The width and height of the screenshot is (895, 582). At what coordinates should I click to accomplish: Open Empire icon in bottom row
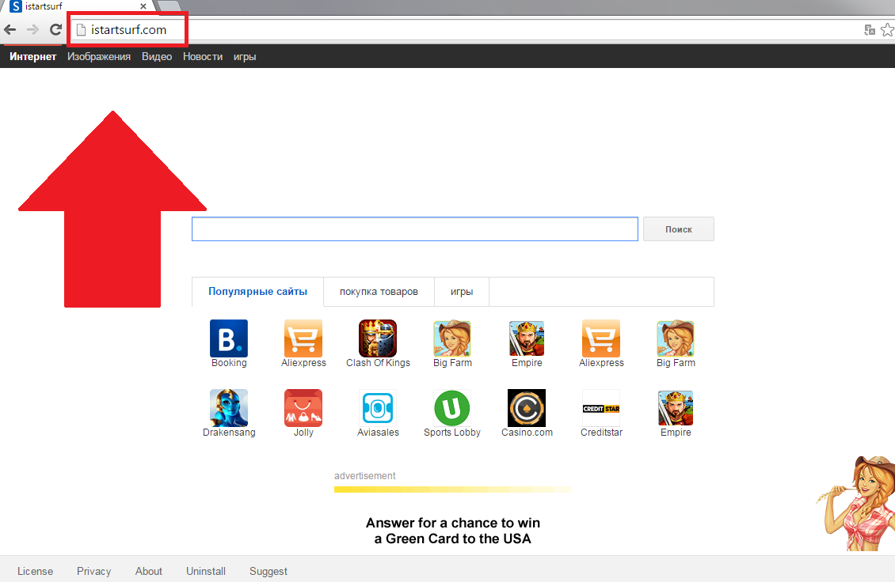[676, 408]
